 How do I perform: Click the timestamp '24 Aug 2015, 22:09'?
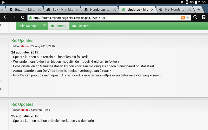click(43, 46)
